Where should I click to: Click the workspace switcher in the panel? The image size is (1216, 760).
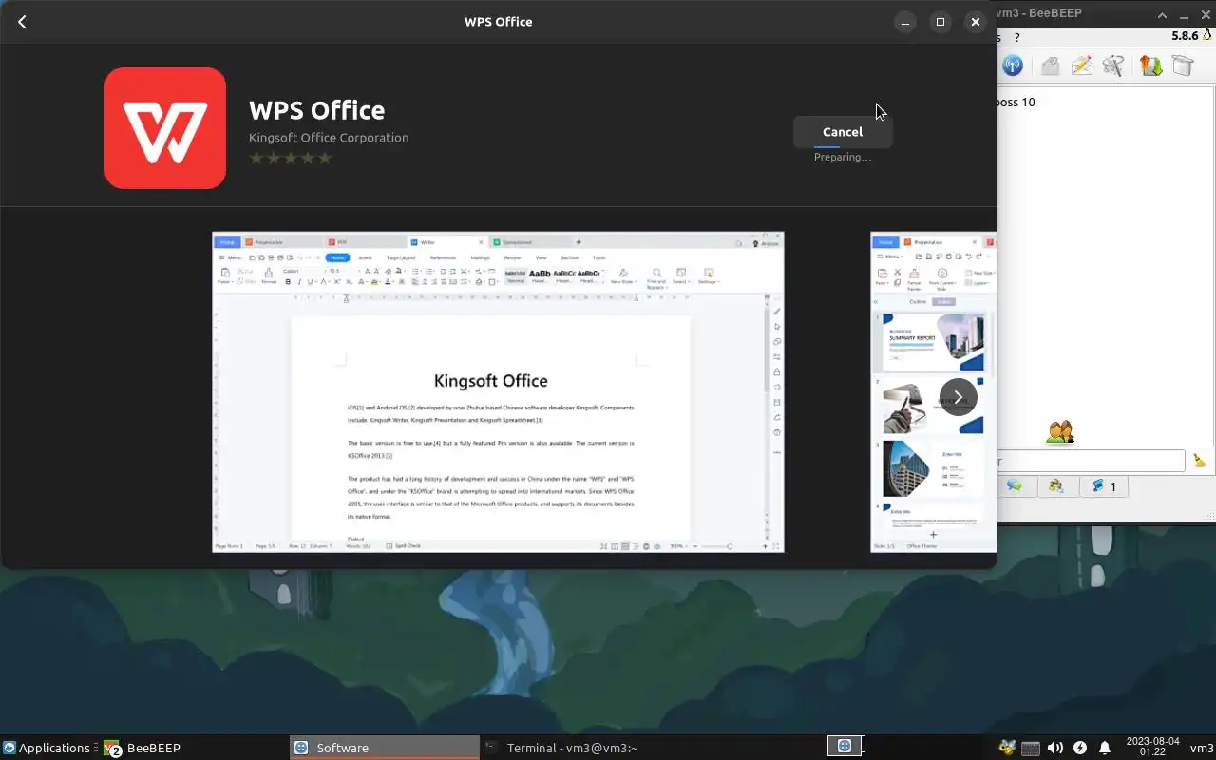845,747
